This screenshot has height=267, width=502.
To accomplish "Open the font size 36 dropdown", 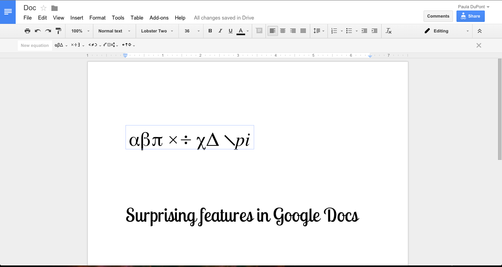I will (192, 31).
